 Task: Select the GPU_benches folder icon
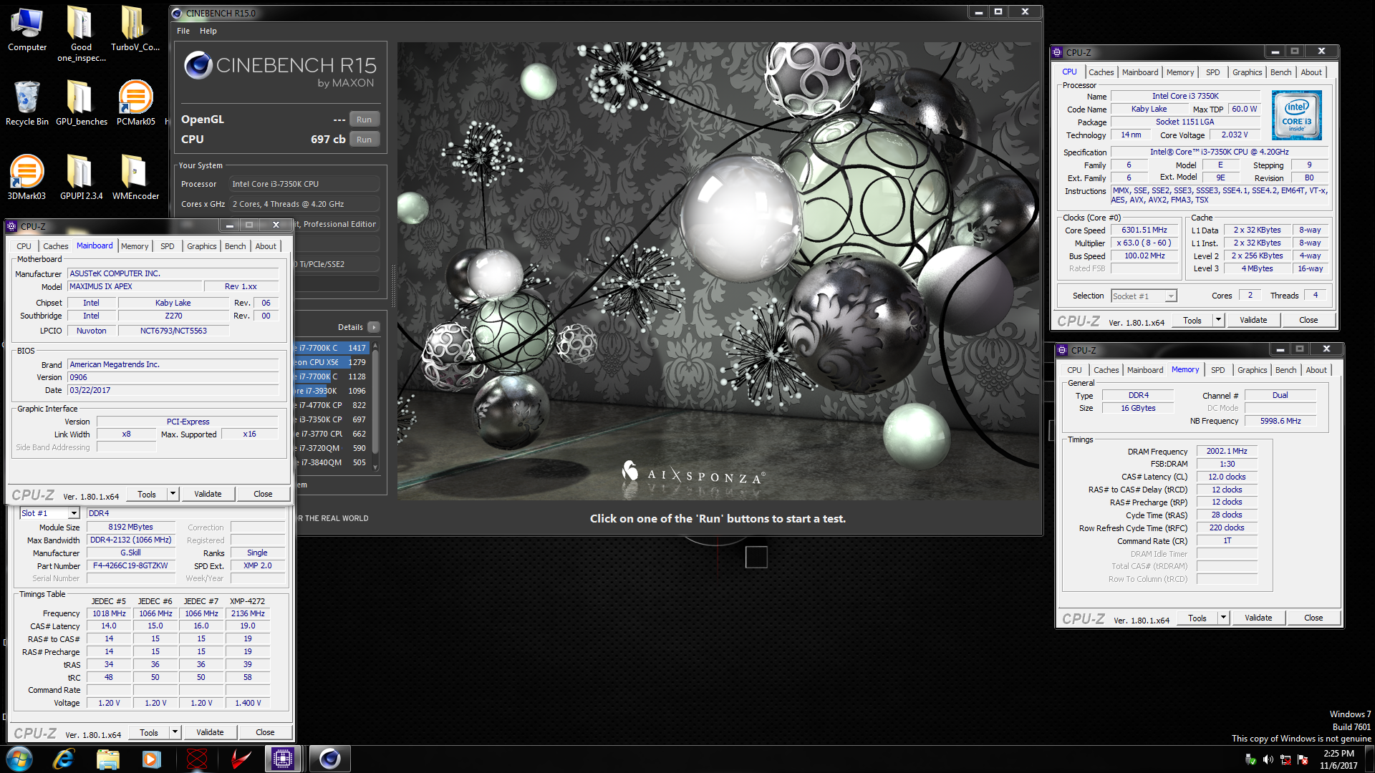click(x=81, y=103)
